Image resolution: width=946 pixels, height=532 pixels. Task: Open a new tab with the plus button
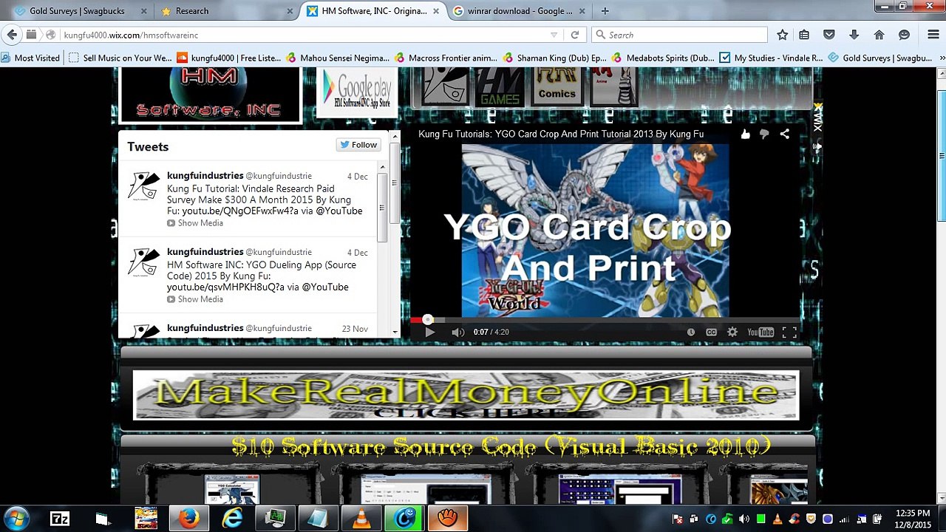coord(605,11)
